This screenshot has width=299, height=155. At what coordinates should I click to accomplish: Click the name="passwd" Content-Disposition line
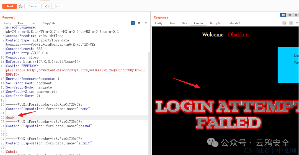point(49,126)
